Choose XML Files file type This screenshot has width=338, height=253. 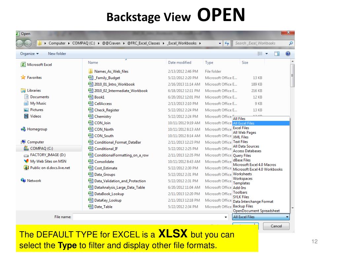point(261,137)
